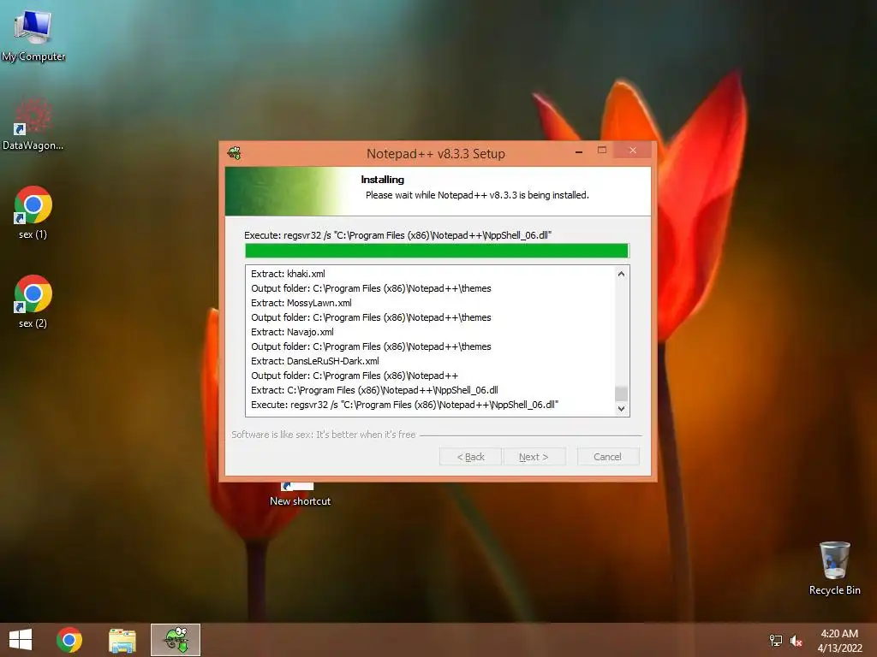The width and height of the screenshot is (877, 657).
Task: Cancel the Notepad++ installation
Action: pos(607,457)
